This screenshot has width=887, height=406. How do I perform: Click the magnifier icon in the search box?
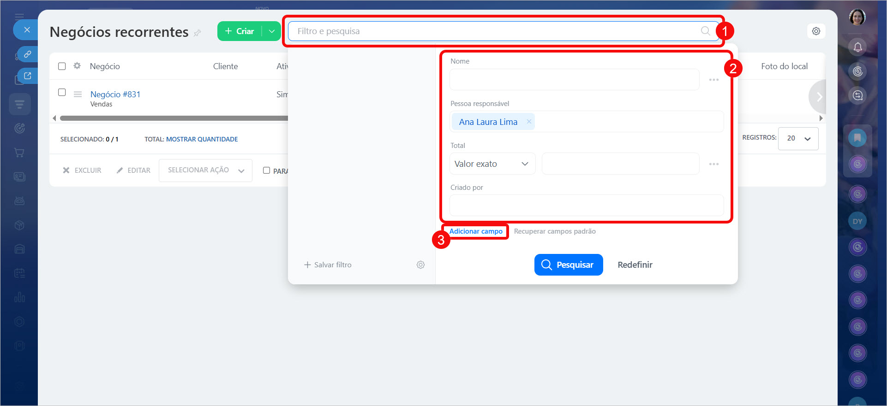tap(705, 31)
